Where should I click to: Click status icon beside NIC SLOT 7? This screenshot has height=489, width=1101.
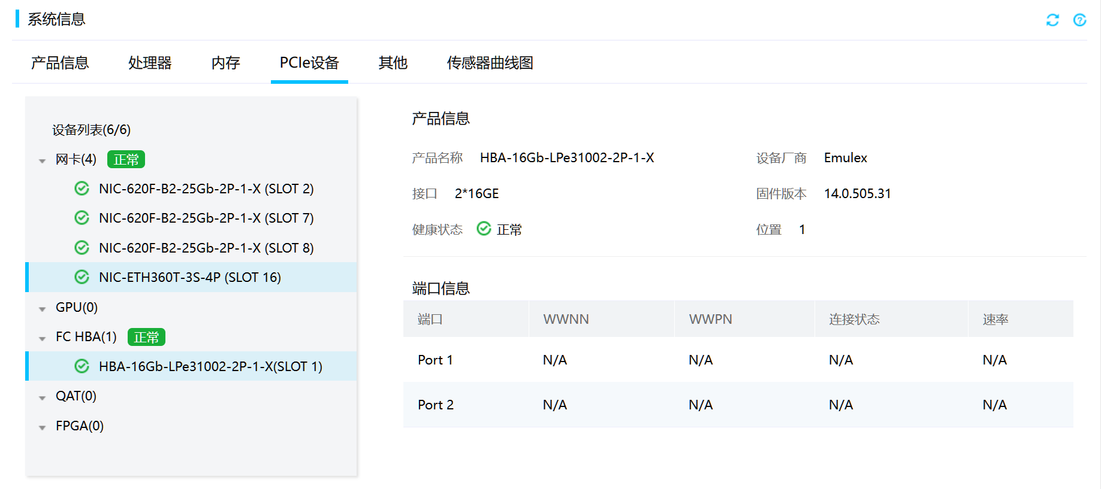tap(82, 218)
